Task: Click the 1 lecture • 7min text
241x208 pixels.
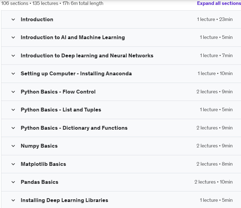Action: 216,55
